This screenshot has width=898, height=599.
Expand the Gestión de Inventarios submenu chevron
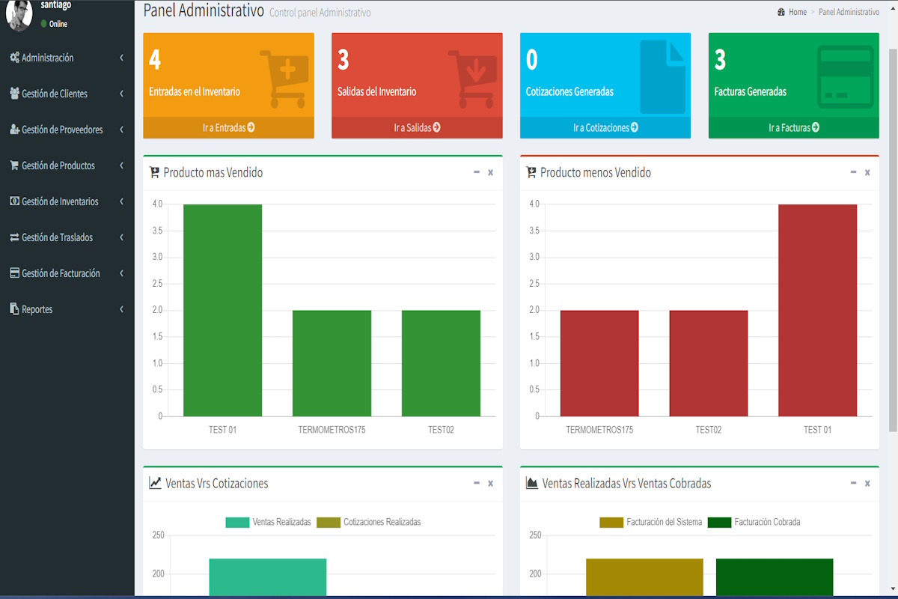coord(121,201)
